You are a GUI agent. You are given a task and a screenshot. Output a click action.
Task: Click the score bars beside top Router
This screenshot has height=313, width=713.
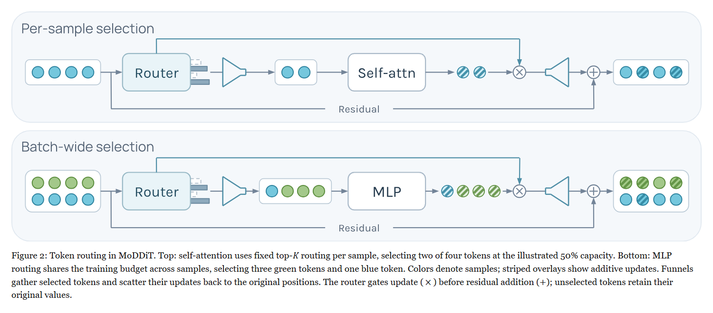coord(200,73)
